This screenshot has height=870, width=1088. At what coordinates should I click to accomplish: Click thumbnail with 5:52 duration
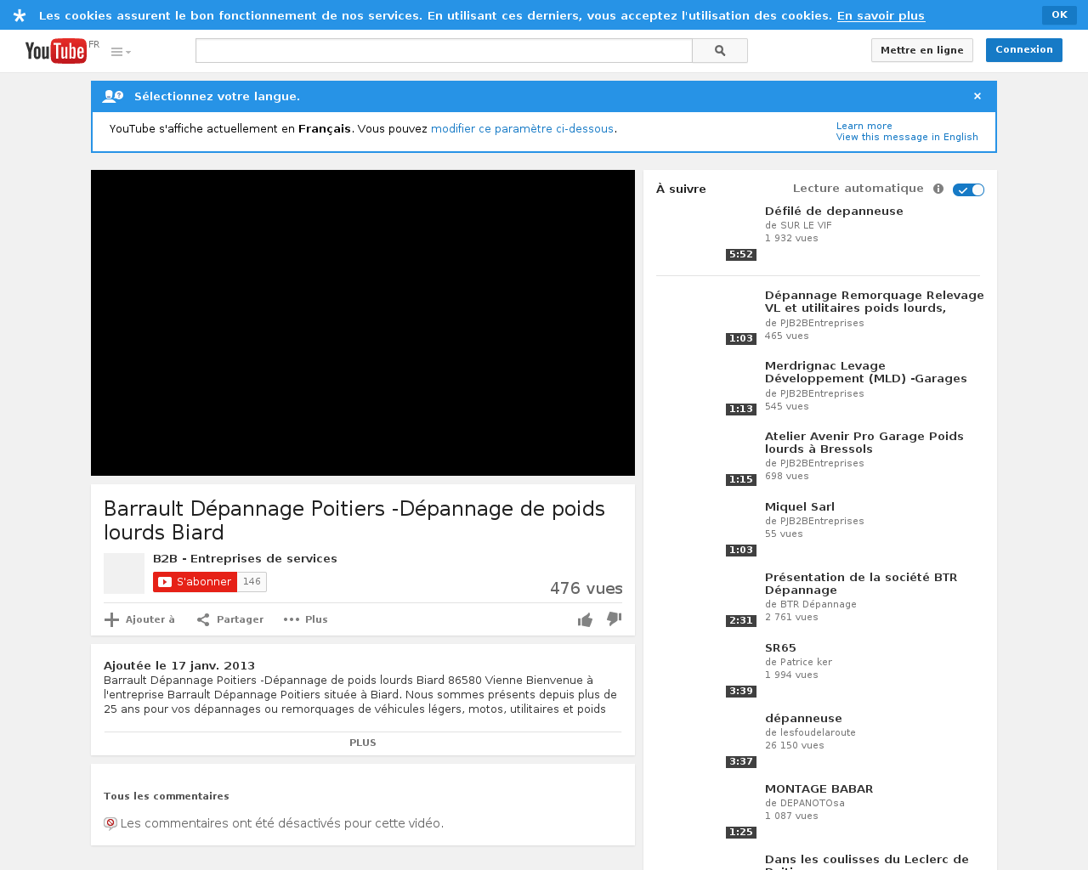point(706,233)
